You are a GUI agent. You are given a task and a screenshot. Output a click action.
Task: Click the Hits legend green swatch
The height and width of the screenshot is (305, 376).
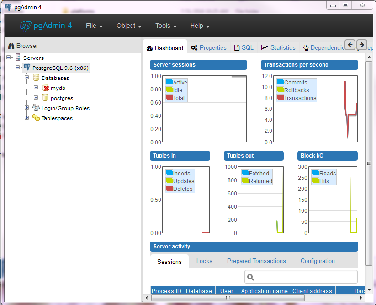[x=316, y=181]
